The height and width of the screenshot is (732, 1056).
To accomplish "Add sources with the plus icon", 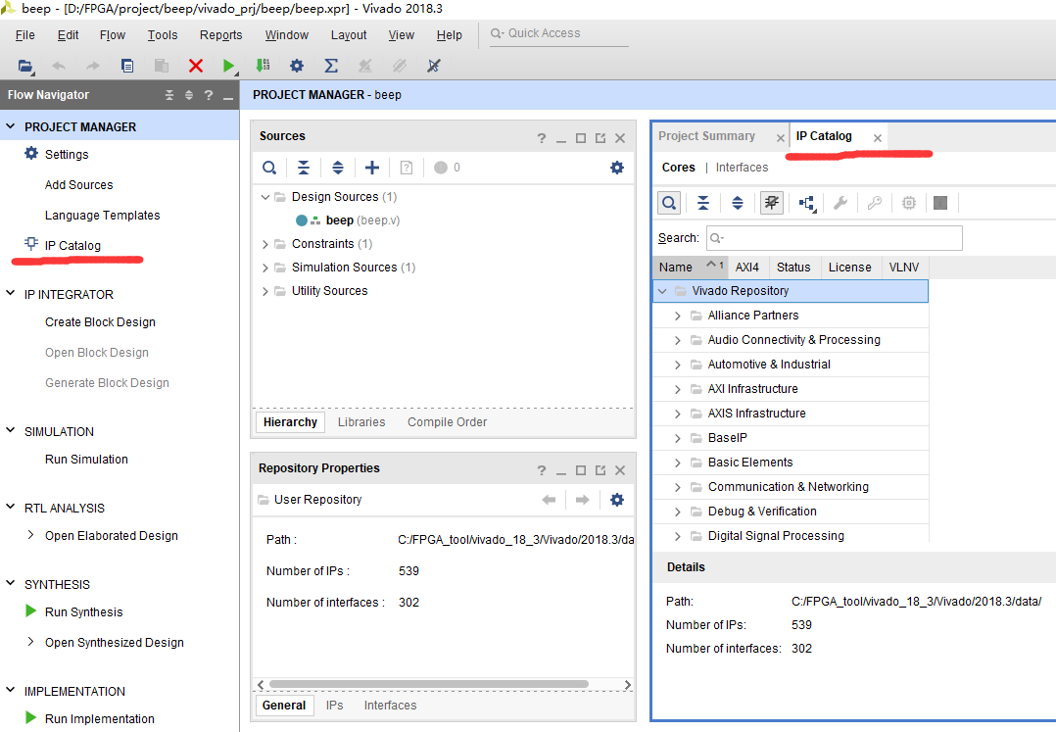I will pos(372,168).
